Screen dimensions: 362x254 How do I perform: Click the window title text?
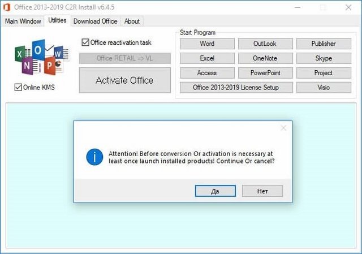pos(64,7)
